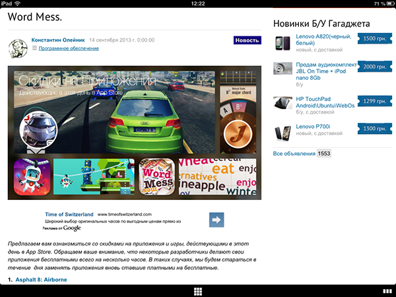This screenshot has height=297, width=396.
Task: Open author Константин Олейник avatar
Action: click(x=18, y=49)
